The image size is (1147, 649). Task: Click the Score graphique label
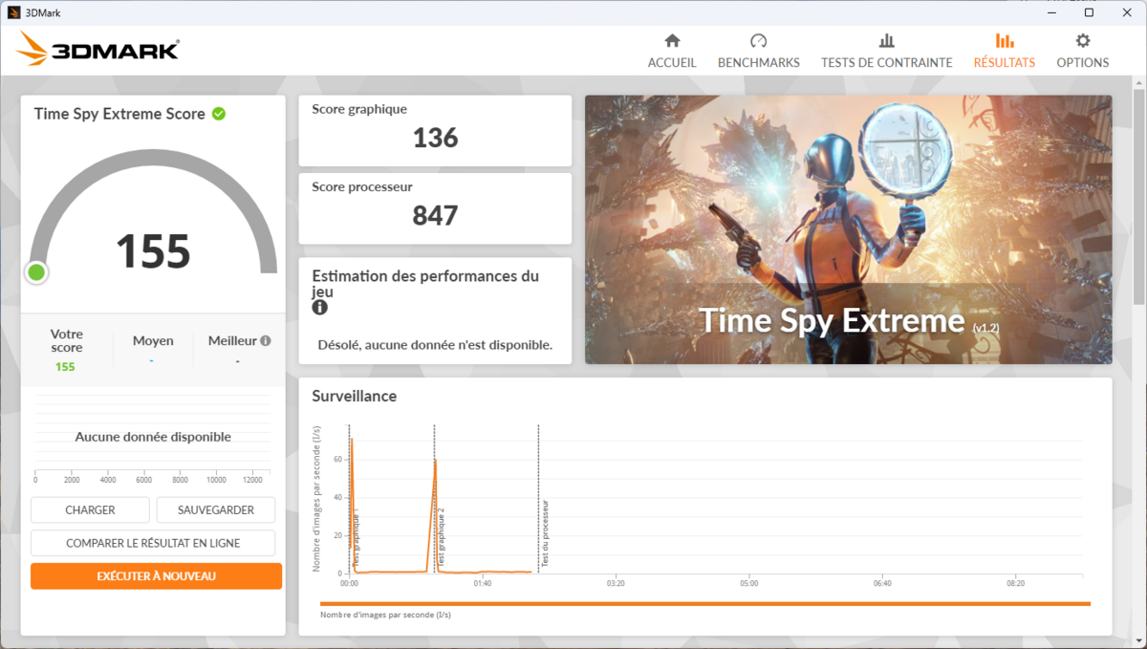click(359, 109)
